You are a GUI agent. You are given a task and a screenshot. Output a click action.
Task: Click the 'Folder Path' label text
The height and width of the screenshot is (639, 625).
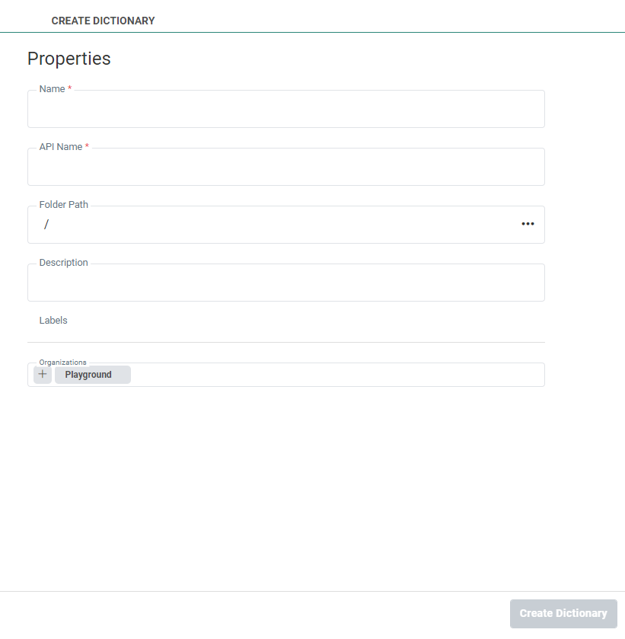(x=63, y=205)
